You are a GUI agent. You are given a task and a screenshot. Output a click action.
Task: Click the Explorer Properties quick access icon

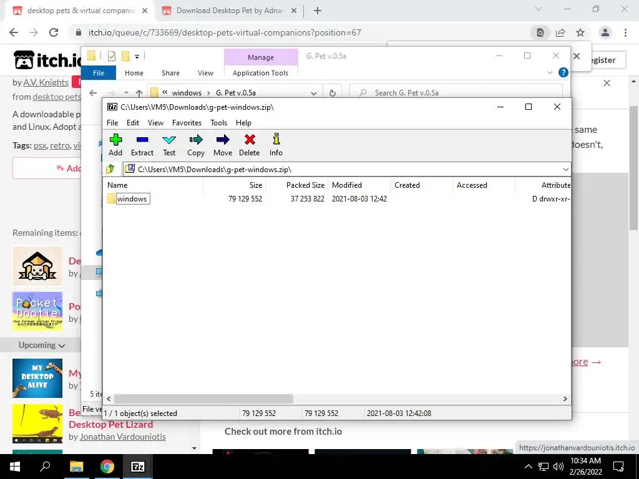coord(112,56)
